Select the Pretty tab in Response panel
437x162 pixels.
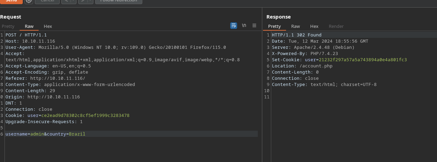274,26
